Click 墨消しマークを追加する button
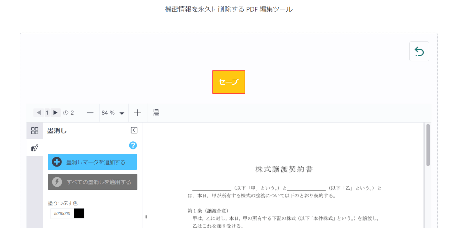Screen dimensions: 457x228 pos(93,162)
